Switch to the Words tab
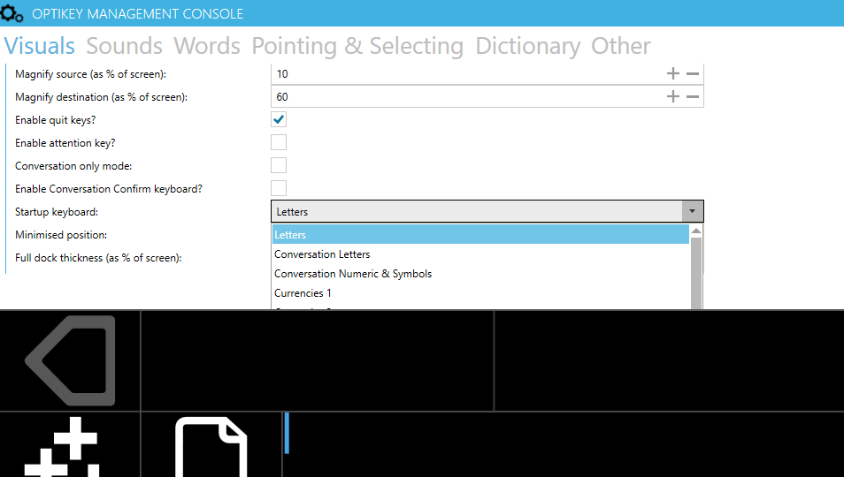 (207, 46)
